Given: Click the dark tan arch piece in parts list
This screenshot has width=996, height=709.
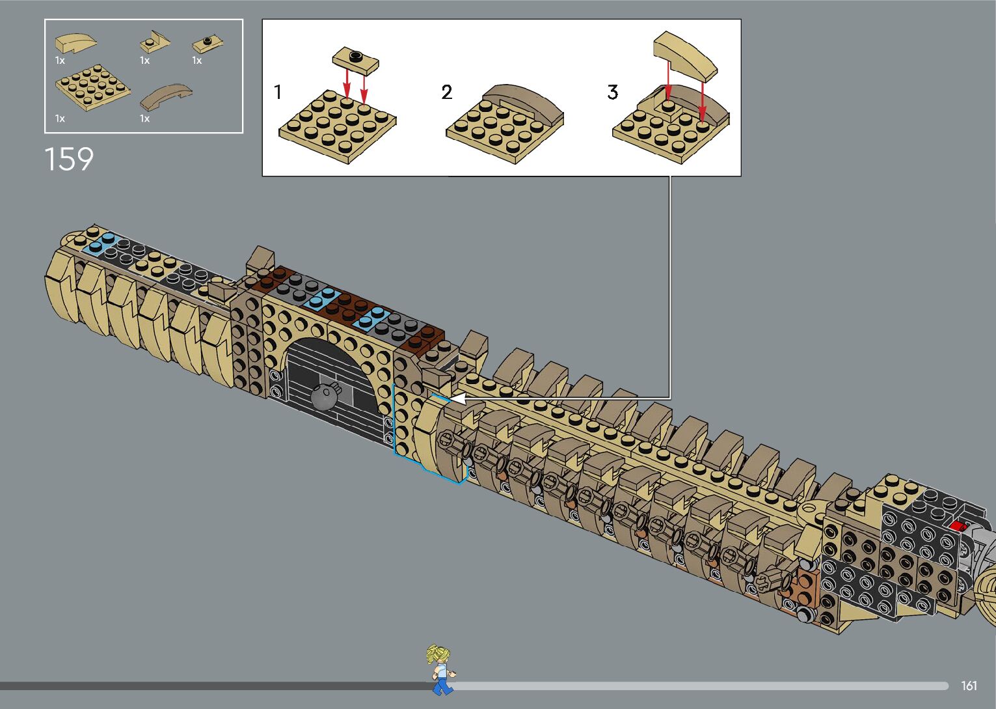Looking at the screenshot, I should [x=166, y=97].
